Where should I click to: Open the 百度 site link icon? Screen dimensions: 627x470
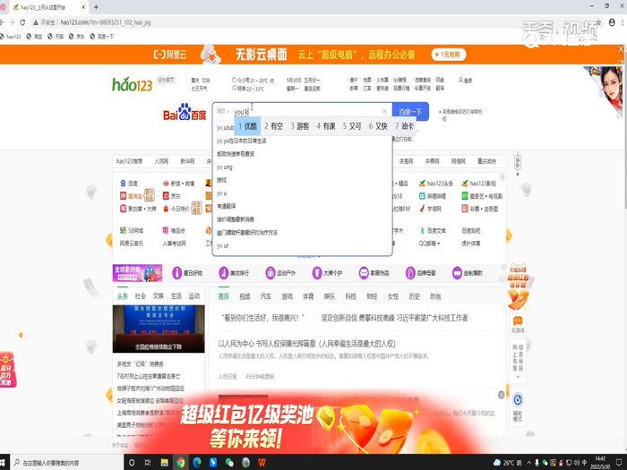tap(124, 183)
